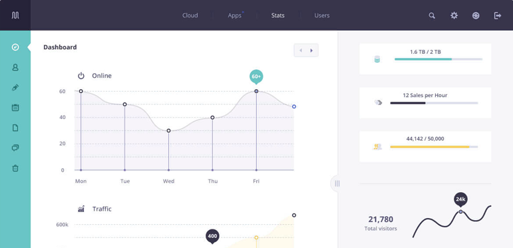Click the 12 Sales per Hour bar
The height and width of the screenshot is (248, 513).
pyautogui.click(x=434, y=103)
